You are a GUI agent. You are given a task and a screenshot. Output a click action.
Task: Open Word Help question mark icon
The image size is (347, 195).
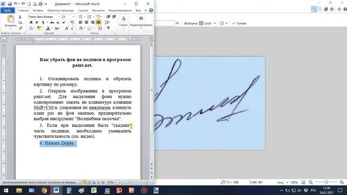[151, 10]
